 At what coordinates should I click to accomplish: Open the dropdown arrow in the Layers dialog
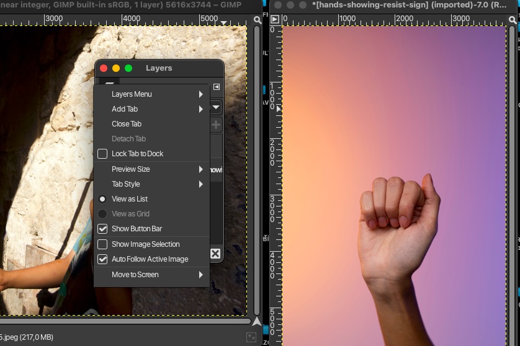coord(215,107)
